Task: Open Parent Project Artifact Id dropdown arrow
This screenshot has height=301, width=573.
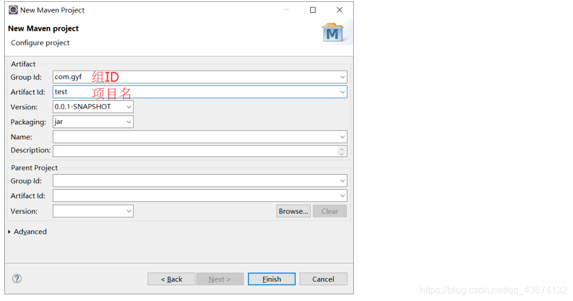Action: click(x=342, y=196)
